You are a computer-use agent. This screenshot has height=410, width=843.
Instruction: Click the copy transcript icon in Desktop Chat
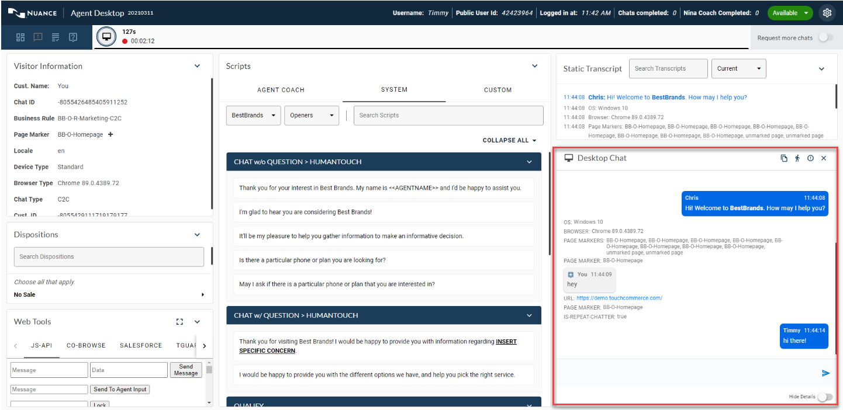(x=784, y=158)
